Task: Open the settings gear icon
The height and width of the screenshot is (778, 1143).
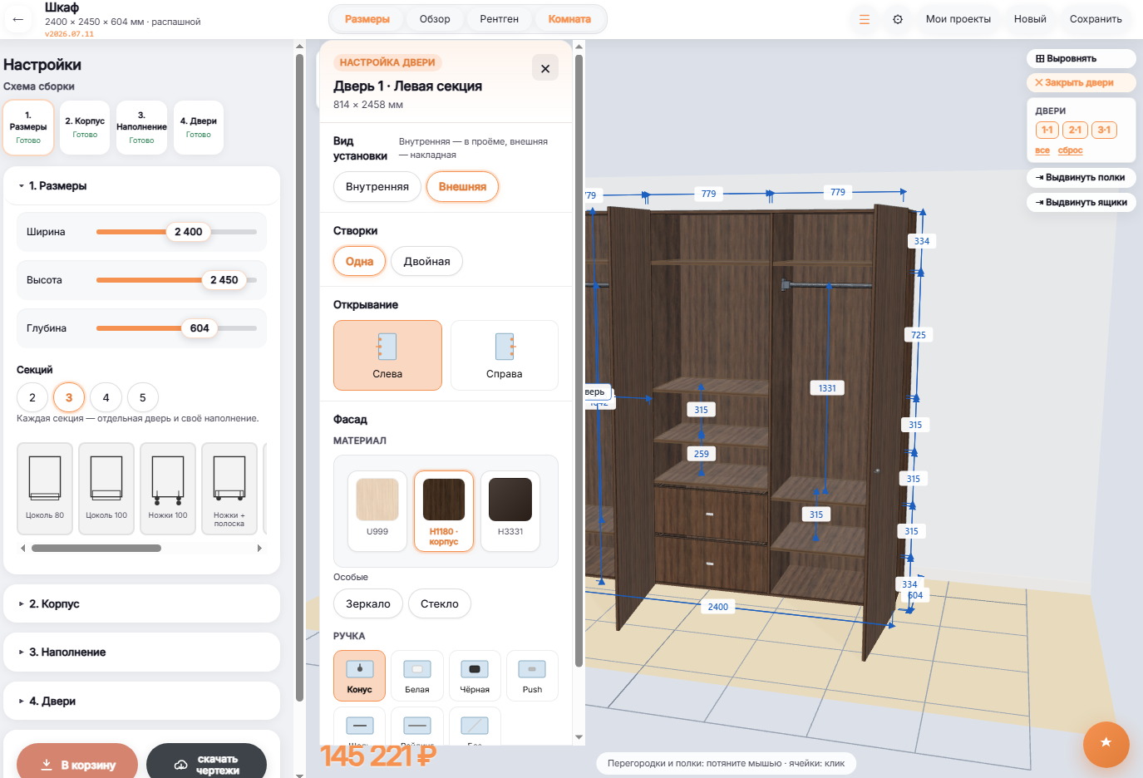Action: (x=898, y=19)
